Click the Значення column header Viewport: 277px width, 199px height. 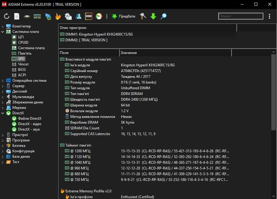click(x=175, y=53)
